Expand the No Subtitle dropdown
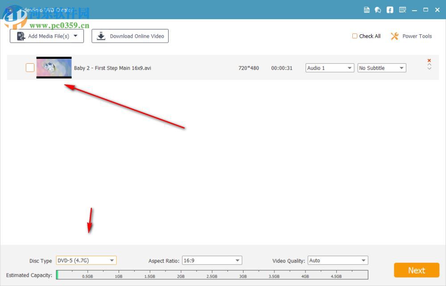Screen dimensions: 446x286 coord(381,68)
